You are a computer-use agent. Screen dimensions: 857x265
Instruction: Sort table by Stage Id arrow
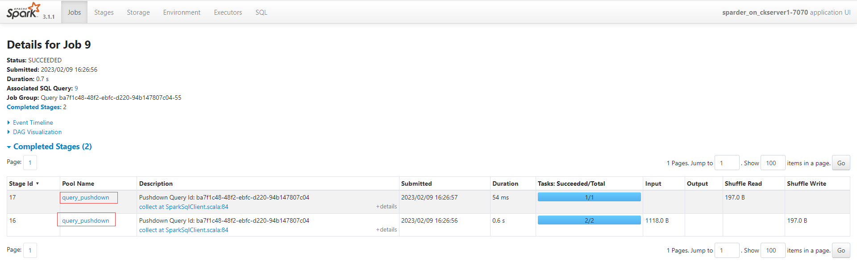[37, 183]
